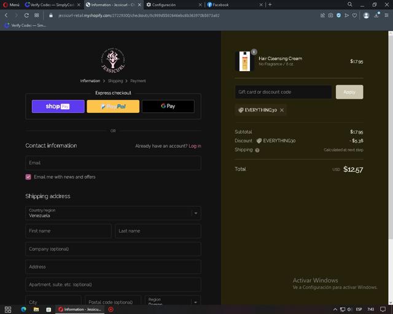Click the shipping help question icon
393x314 pixels.
point(257,150)
